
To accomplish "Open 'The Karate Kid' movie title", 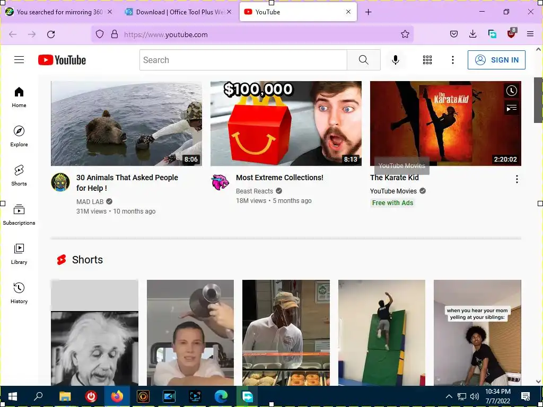I will (x=394, y=178).
